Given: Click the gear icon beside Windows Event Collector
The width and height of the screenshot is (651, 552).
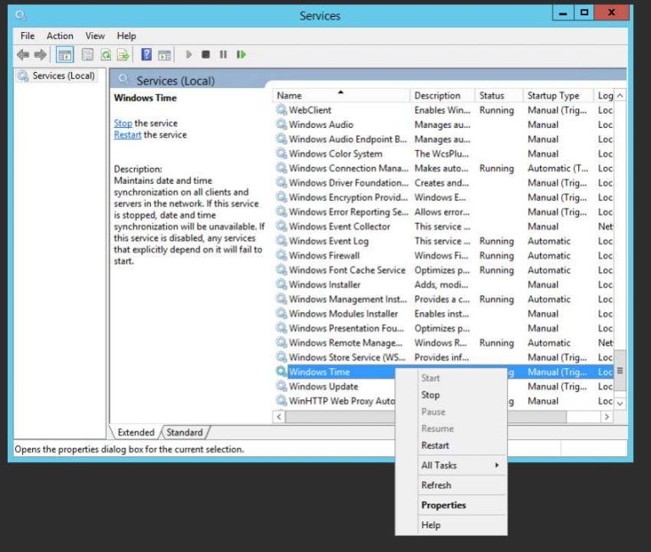Looking at the screenshot, I should [x=281, y=226].
